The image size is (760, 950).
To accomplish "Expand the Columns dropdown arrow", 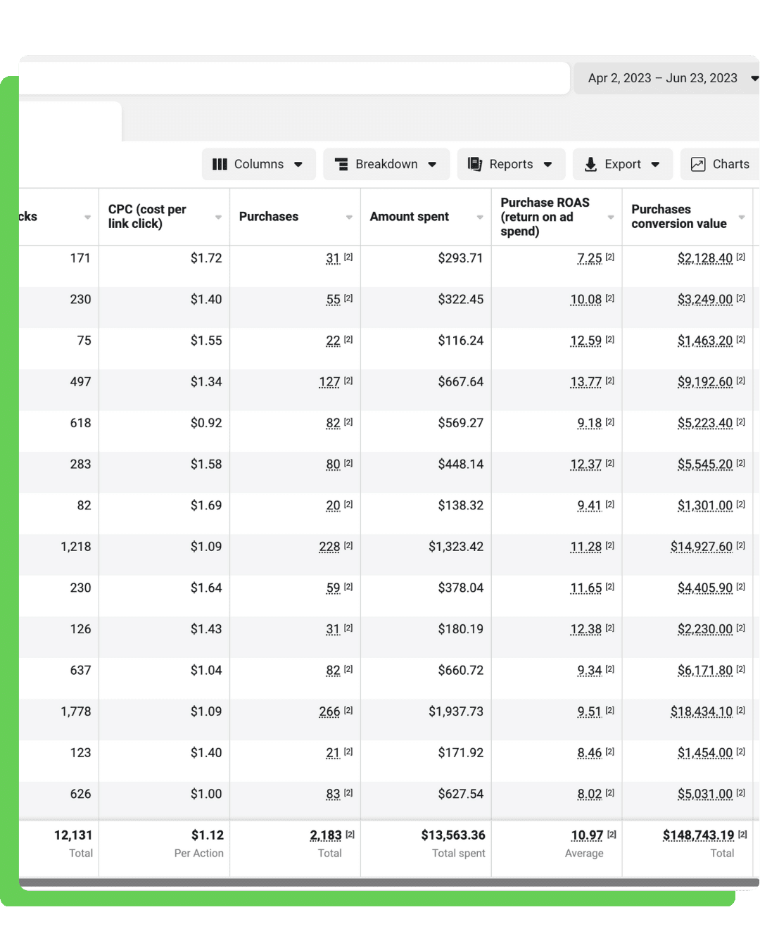I will 298,164.
